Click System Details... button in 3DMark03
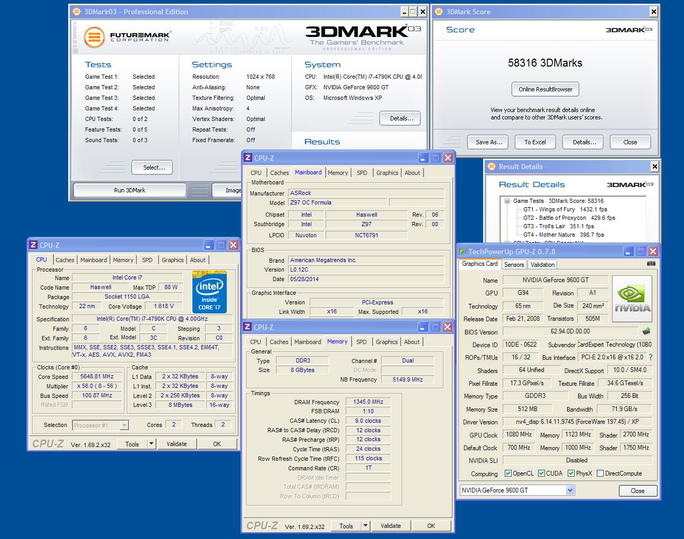The width and height of the screenshot is (684, 539). (401, 118)
